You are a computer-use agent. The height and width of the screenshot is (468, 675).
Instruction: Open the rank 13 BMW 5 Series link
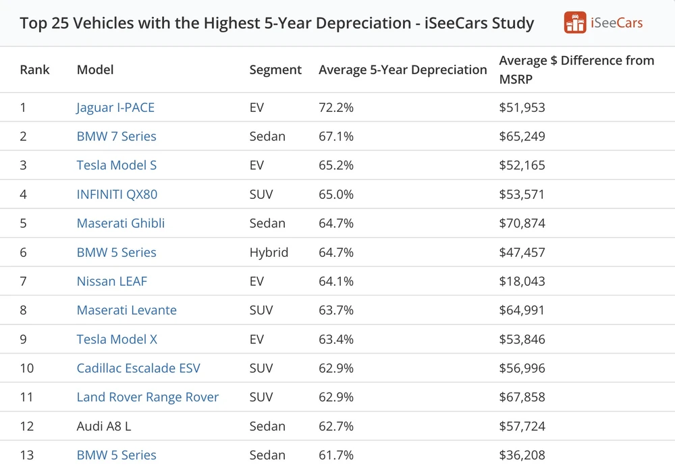(116, 455)
